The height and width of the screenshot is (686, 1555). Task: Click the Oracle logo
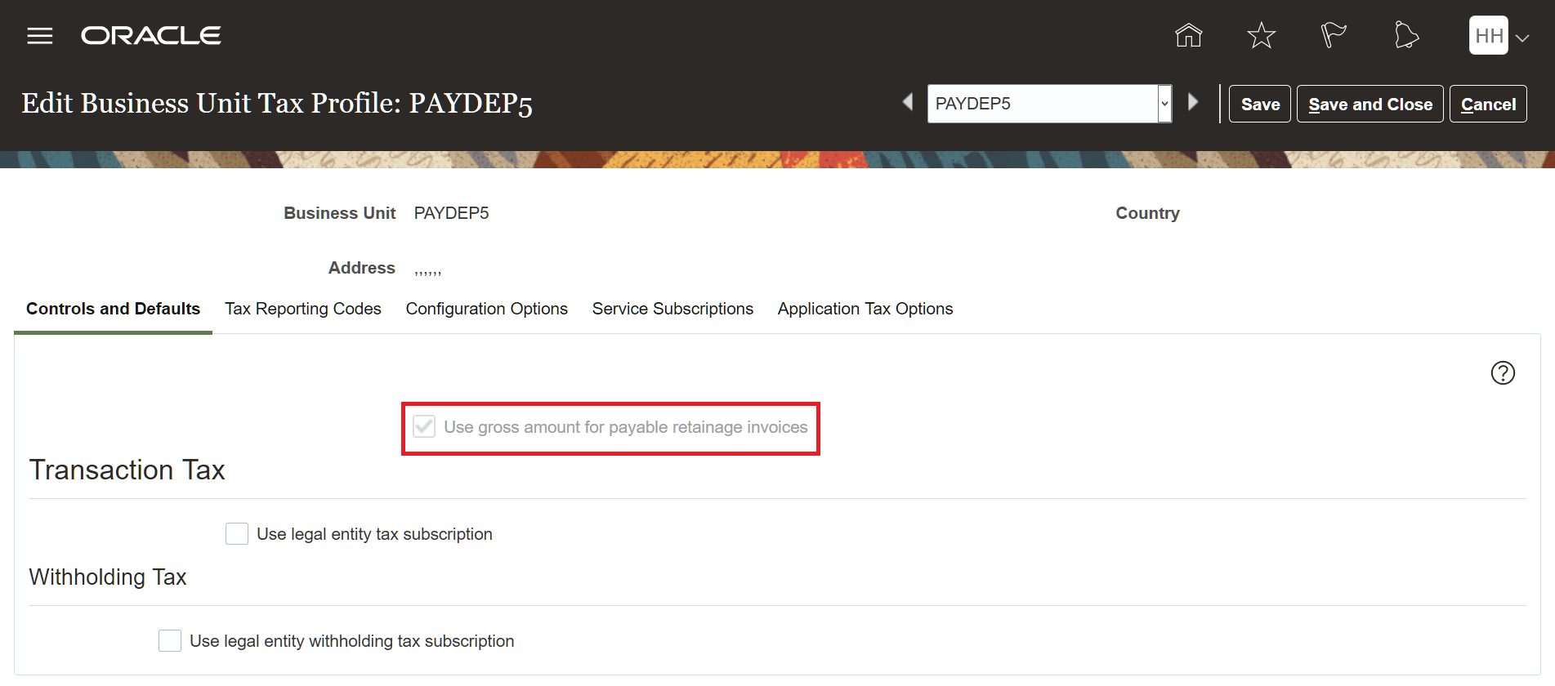point(151,36)
